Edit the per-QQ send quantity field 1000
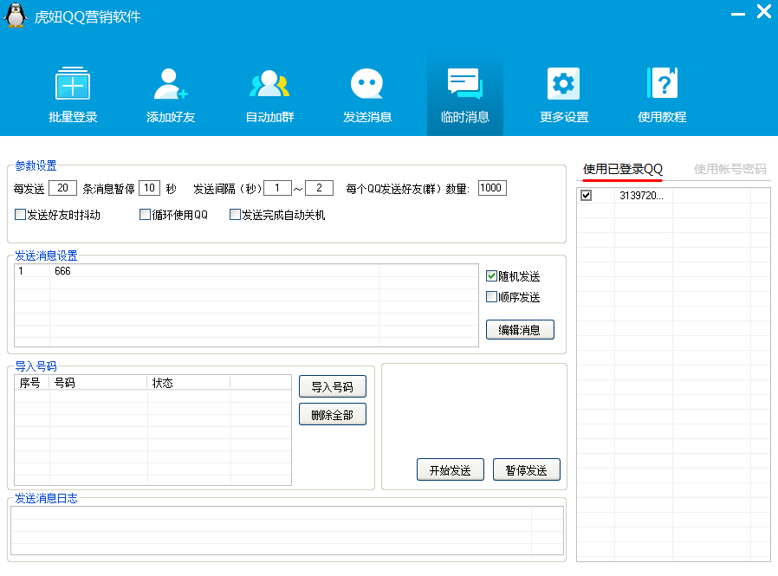Viewport: 778px width, 576px height. pyautogui.click(x=492, y=188)
